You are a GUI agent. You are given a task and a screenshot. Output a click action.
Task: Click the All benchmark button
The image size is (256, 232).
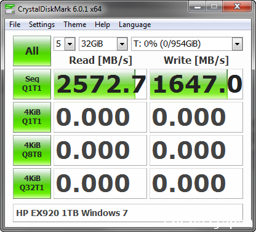[32, 51]
